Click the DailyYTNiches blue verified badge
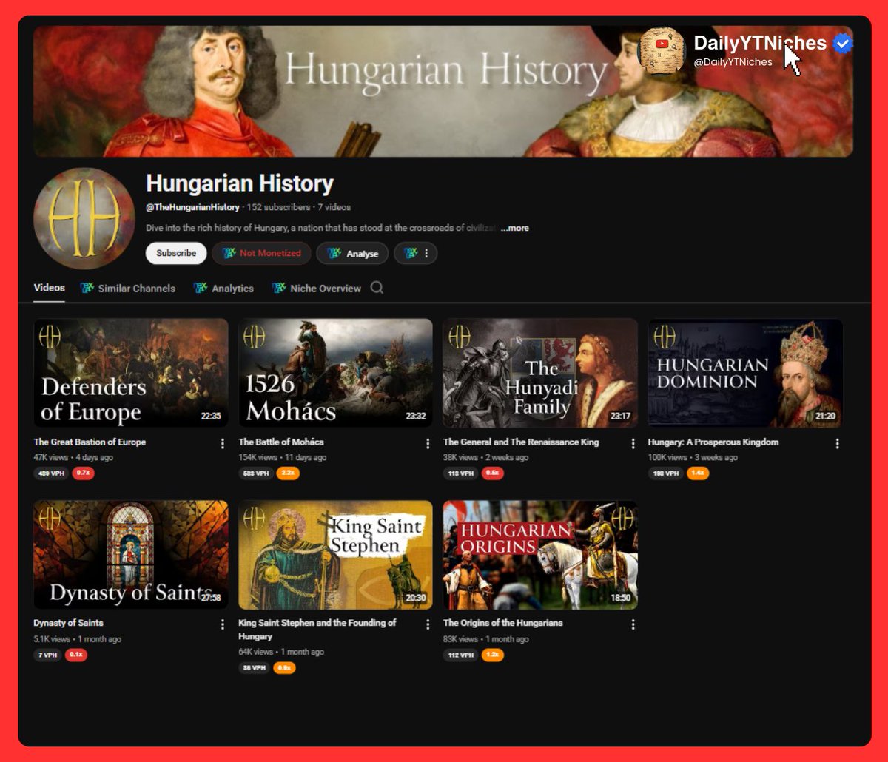888x762 pixels. tap(842, 44)
